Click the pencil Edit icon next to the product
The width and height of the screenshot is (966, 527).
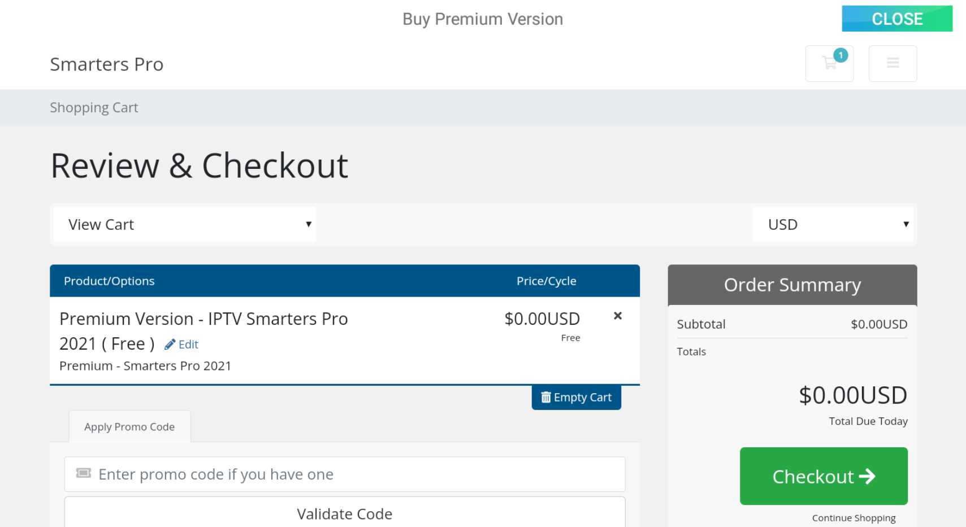[x=170, y=345]
